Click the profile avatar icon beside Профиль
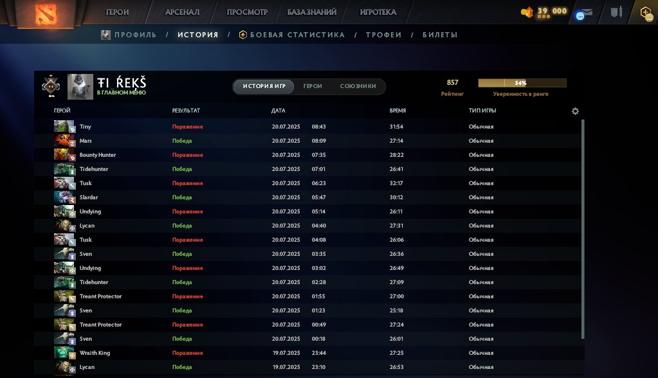Image resolution: width=658 pixels, height=378 pixels. click(x=105, y=35)
